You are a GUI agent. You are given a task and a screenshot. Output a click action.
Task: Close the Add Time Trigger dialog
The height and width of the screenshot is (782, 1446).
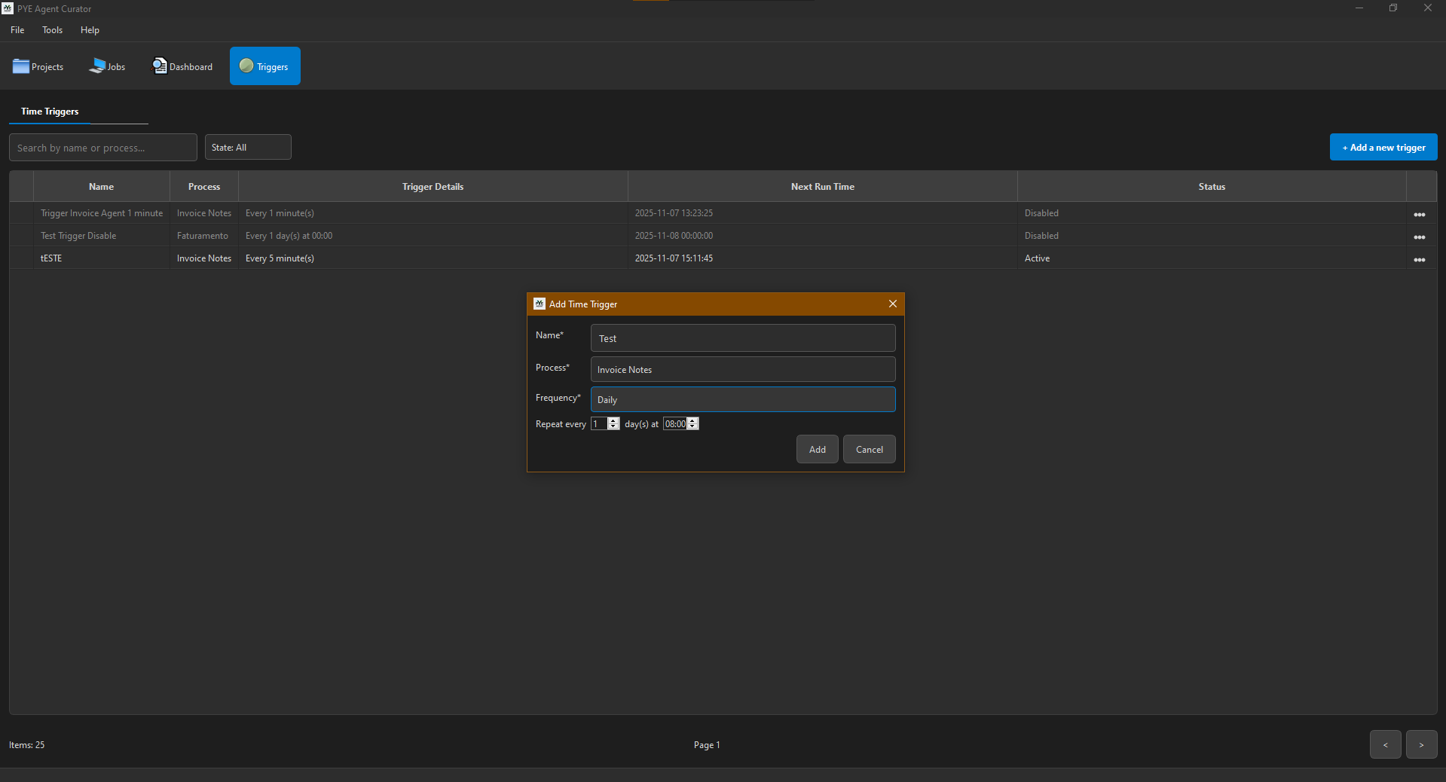point(892,304)
